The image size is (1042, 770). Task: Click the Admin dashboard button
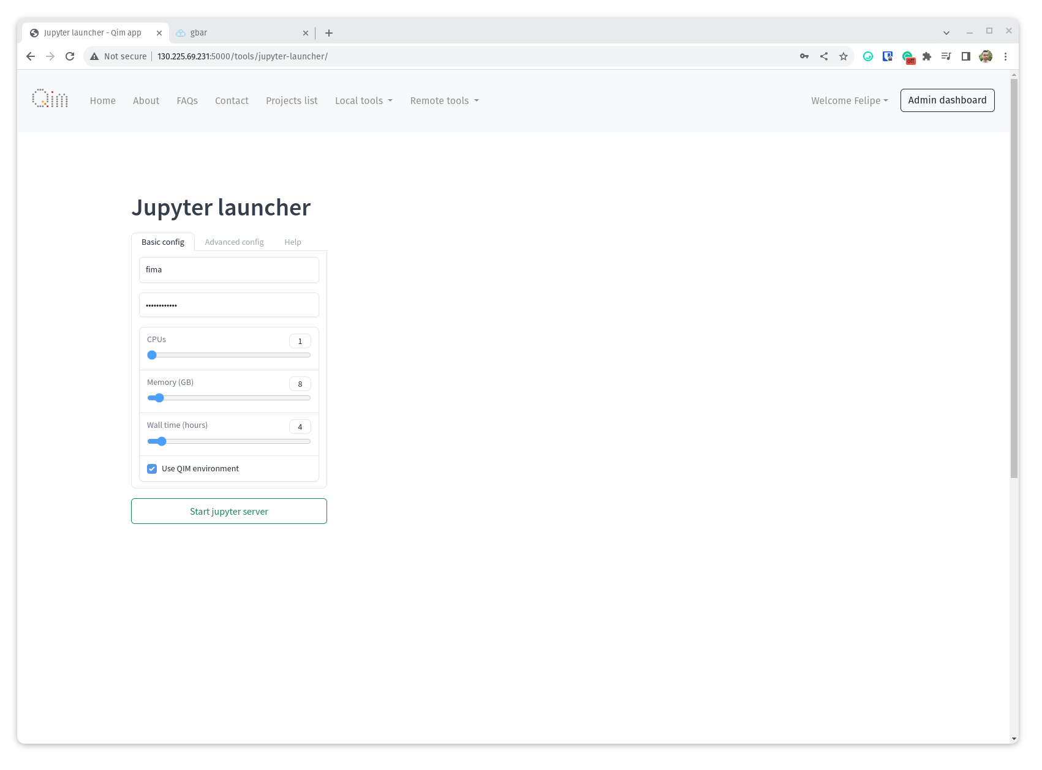click(947, 100)
